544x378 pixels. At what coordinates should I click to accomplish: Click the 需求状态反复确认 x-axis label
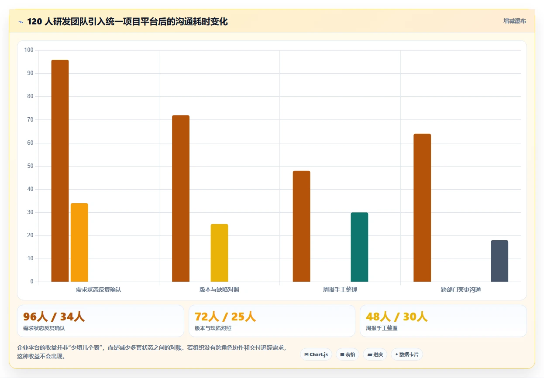[99, 289]
